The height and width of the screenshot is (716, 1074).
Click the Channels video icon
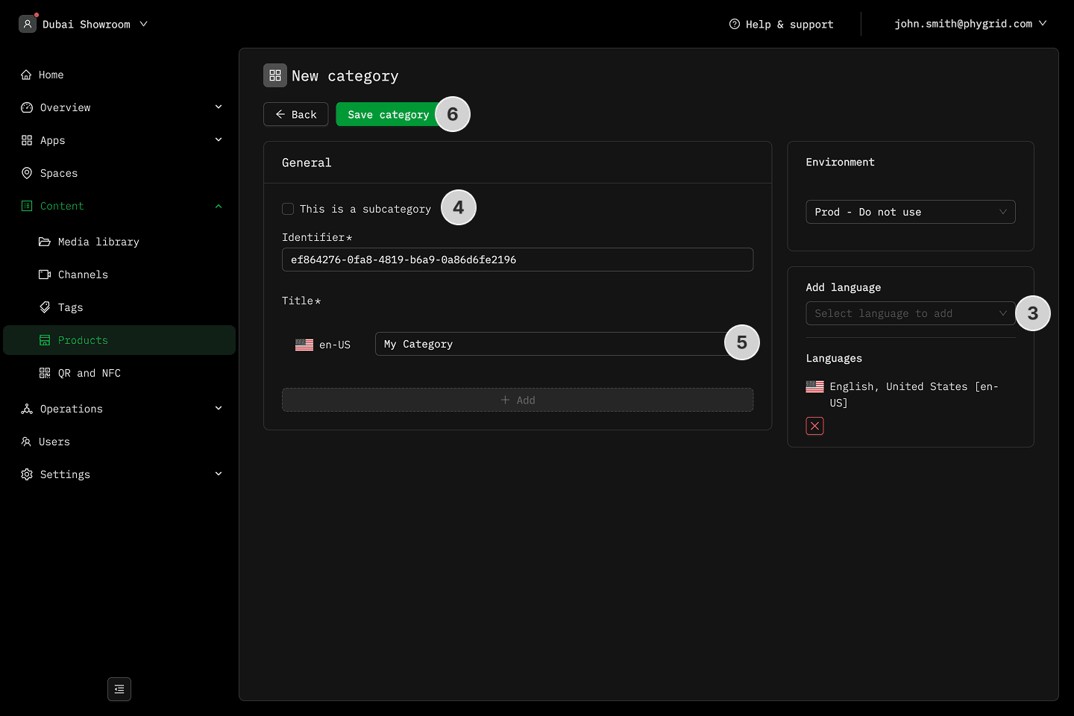pos(45,274)
